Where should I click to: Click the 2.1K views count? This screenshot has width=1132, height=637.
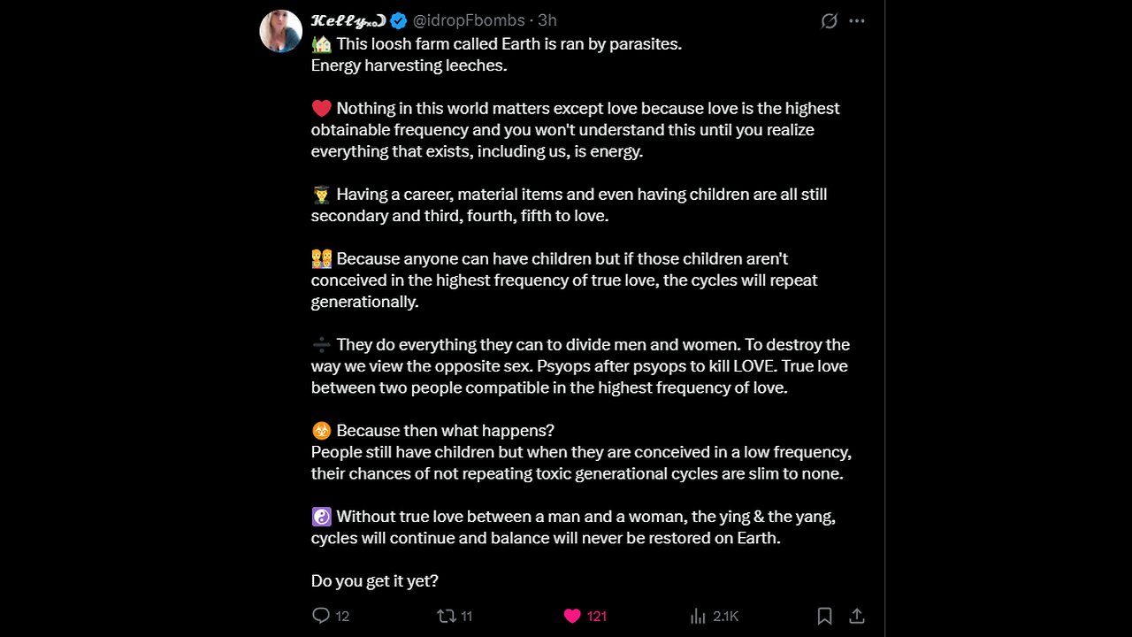725,617
